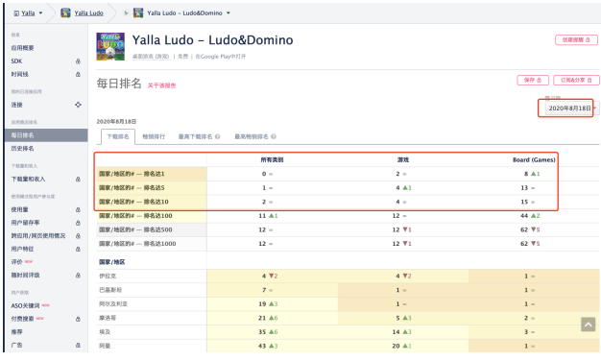Open the 关于该报告 link
The height and width of the screenshot is (361, 601).
coord(161,85)
